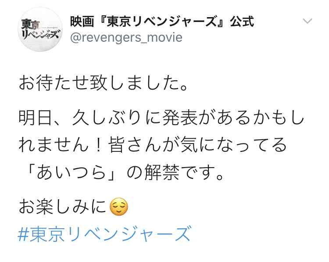Open the 映画『東京リベンジャーズ』公式 display name
Screen dimensions: 329x262
(162, 22)
